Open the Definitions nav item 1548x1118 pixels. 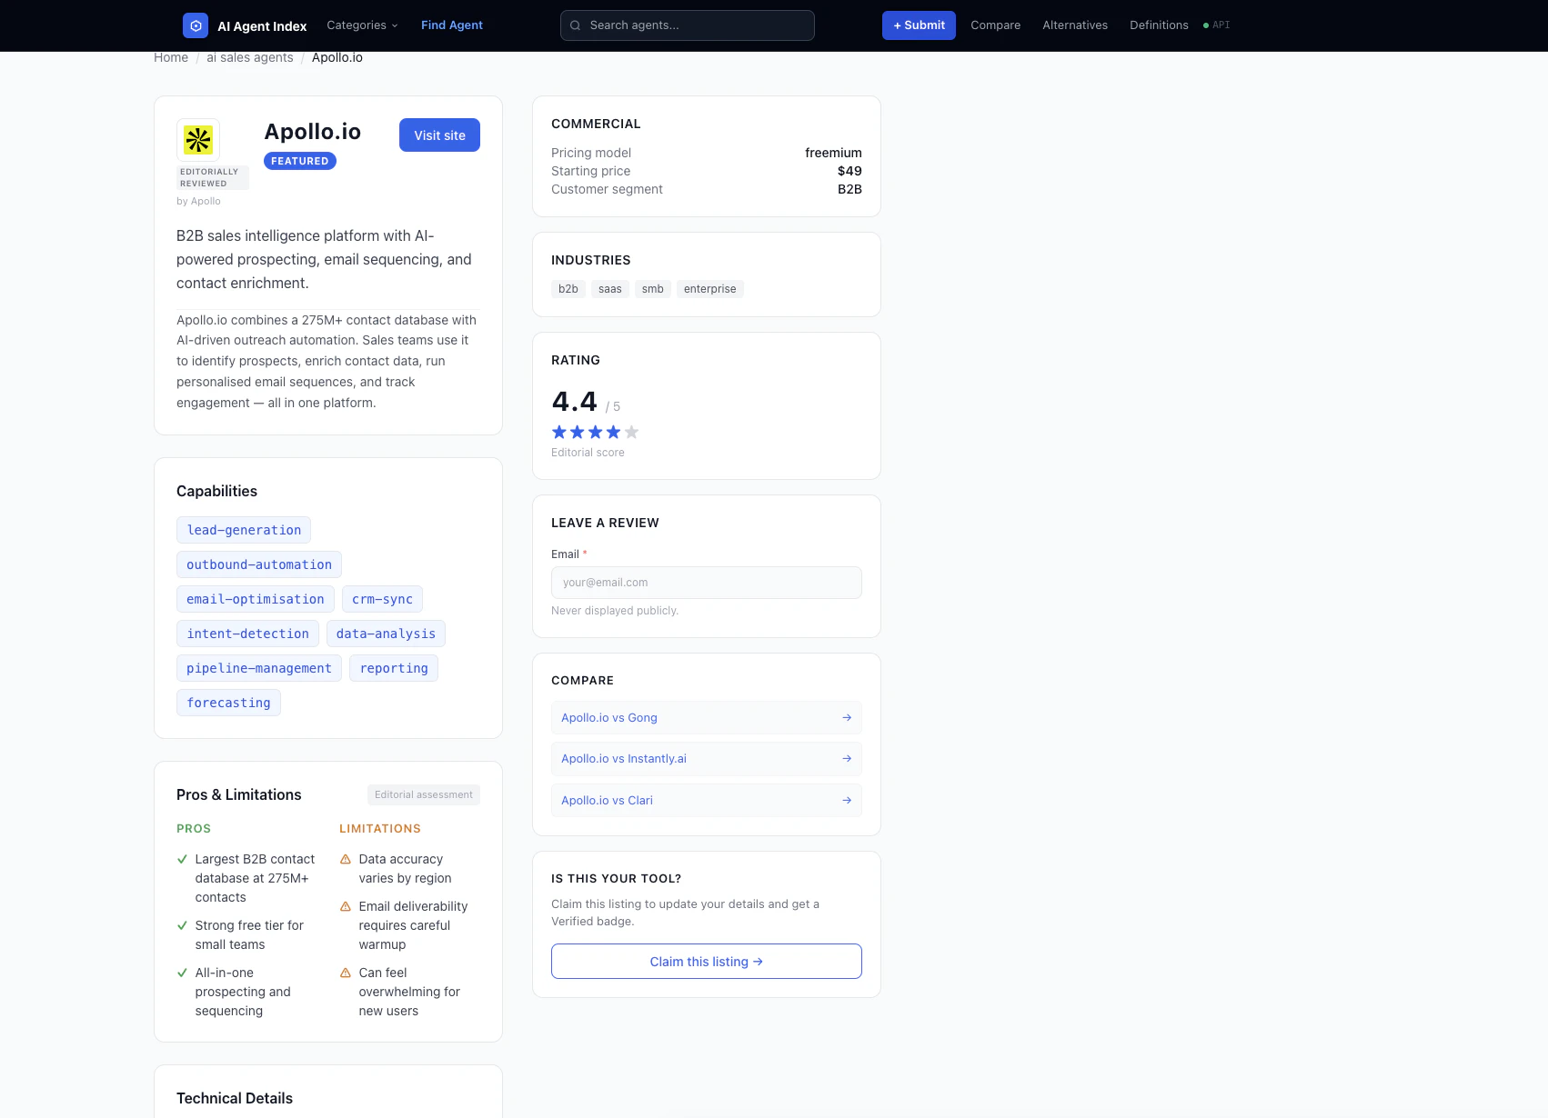click(1159, 25)
